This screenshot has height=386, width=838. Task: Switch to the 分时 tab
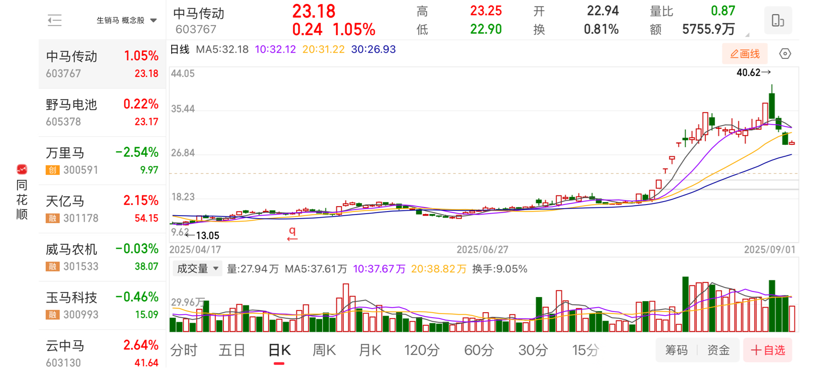point(184,350)
